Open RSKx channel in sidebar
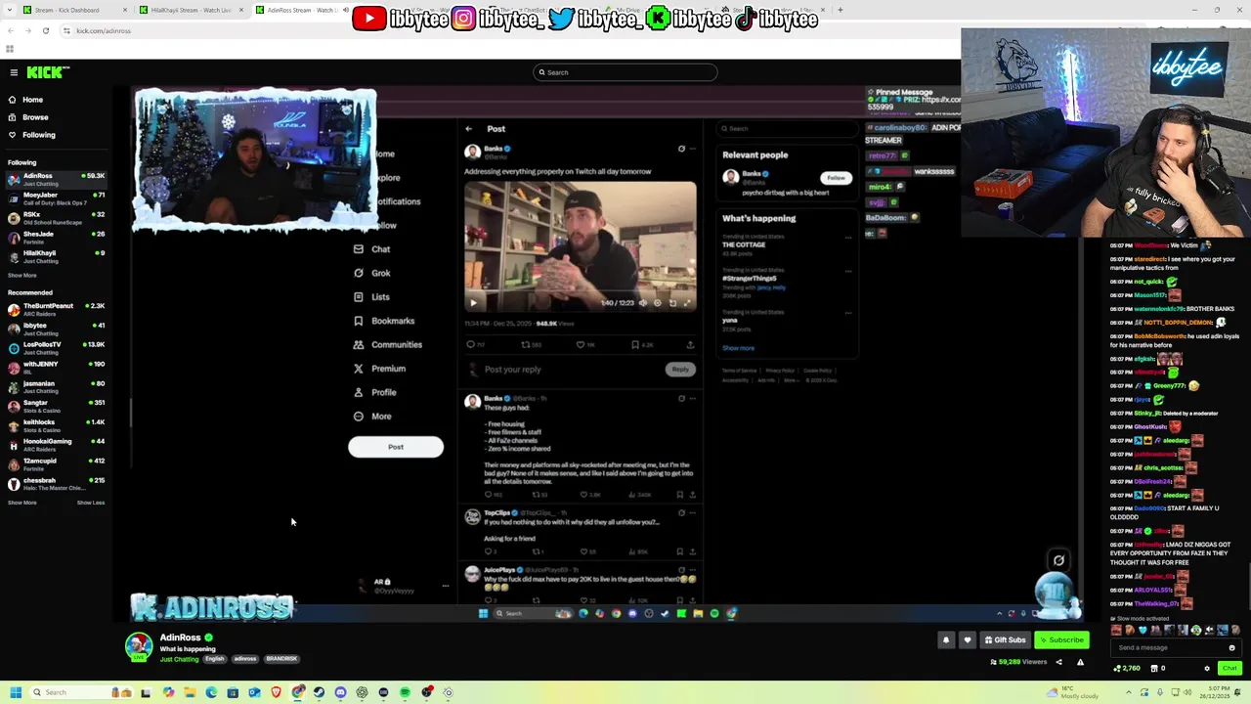This screenshot has height=704, width=1251. (x=56, y=218)
